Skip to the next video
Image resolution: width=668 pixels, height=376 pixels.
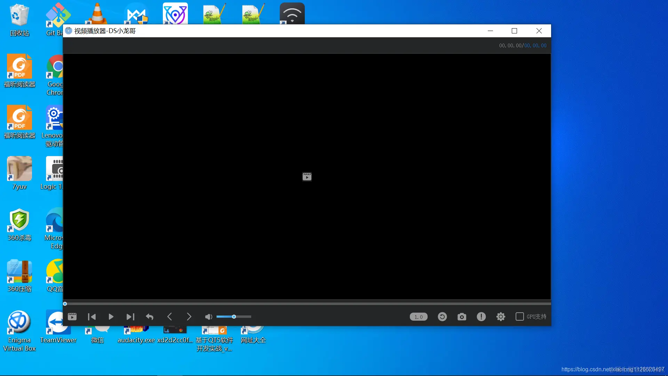(x=130, y=316)
